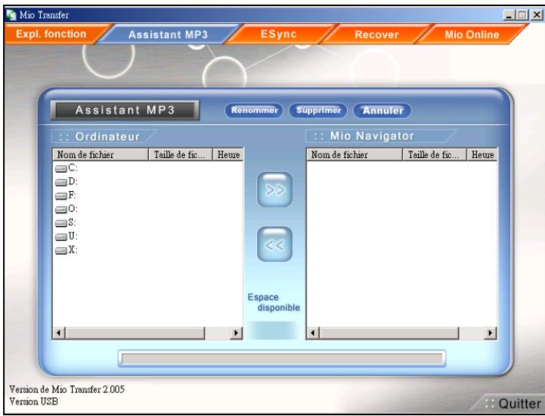
Task: Click left scroll arrow in Mio Navigator pane
Action: [x=313, y=333]
